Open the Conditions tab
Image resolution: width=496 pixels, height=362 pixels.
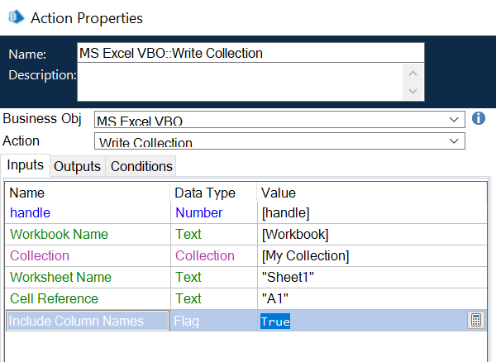pos(141,166)
